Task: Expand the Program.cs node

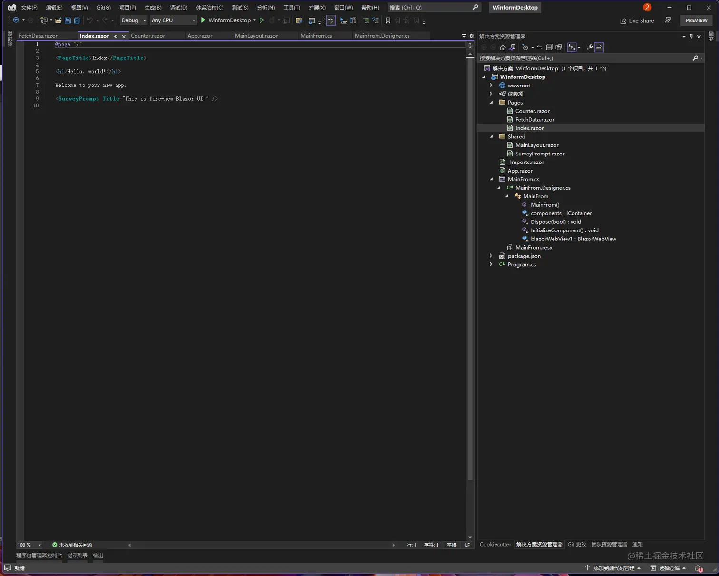Action: (x=491, y=264)
